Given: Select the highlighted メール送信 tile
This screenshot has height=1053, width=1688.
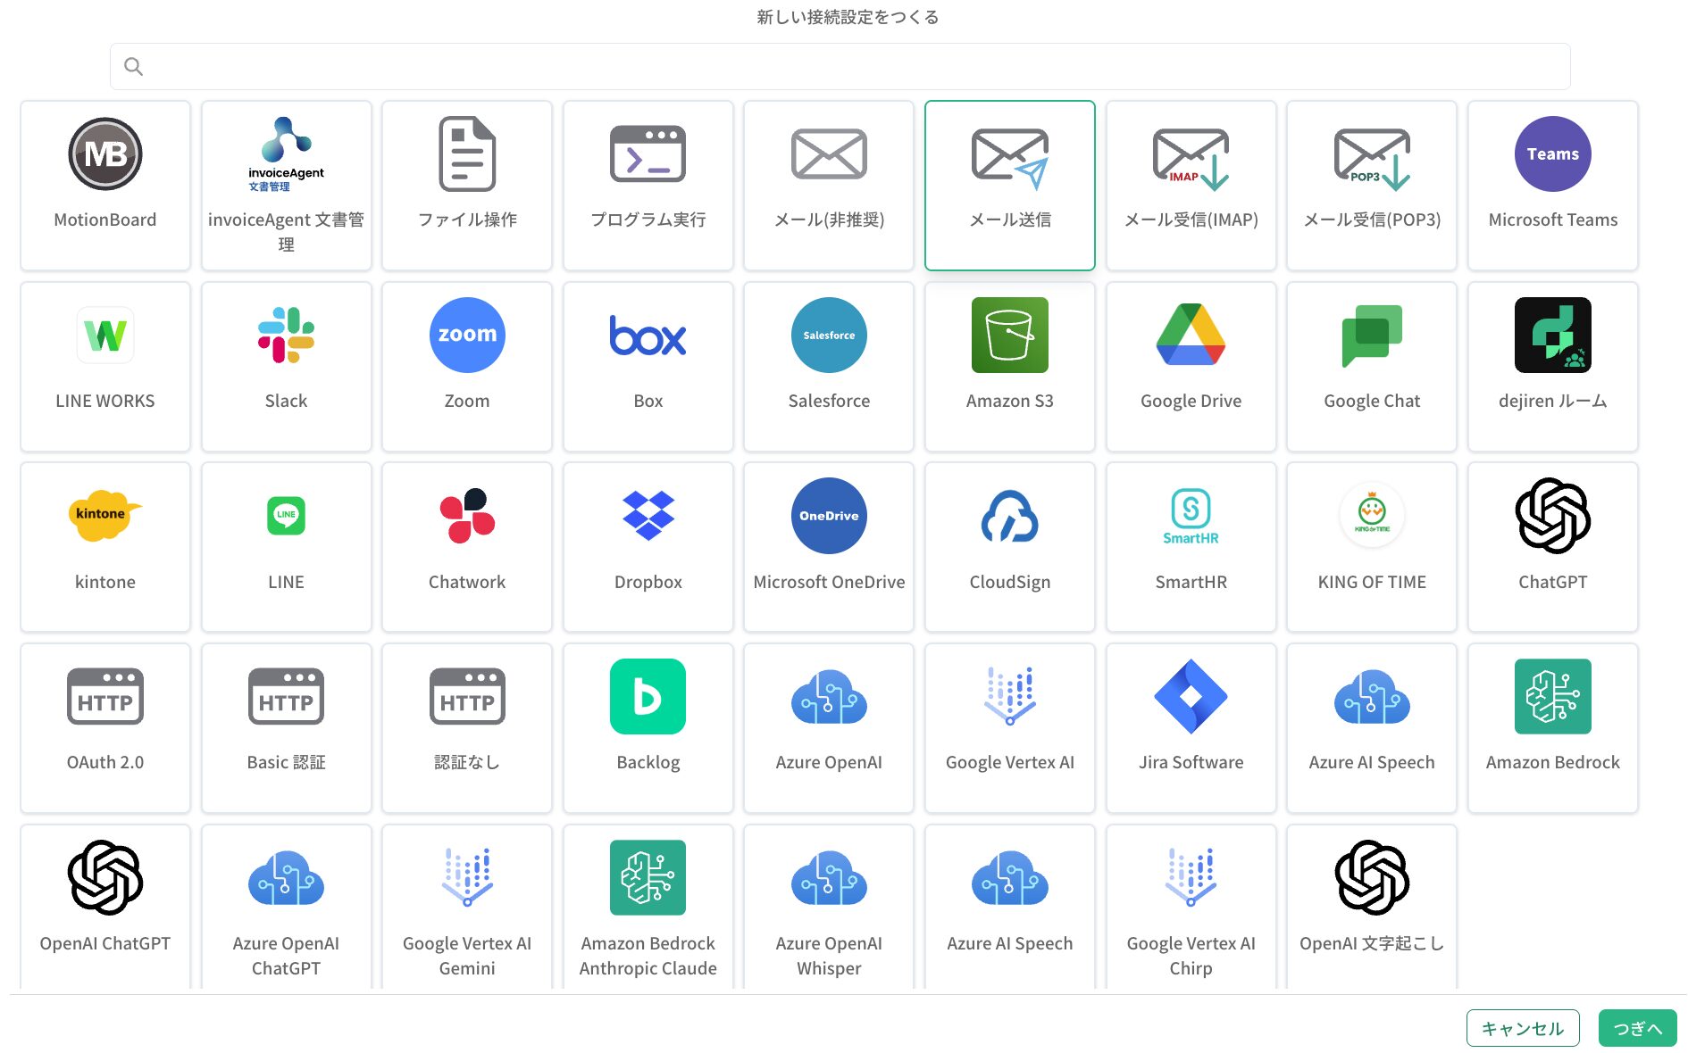Looking at the screenshot, I should pyautogui.click(x=1009, y=186).
